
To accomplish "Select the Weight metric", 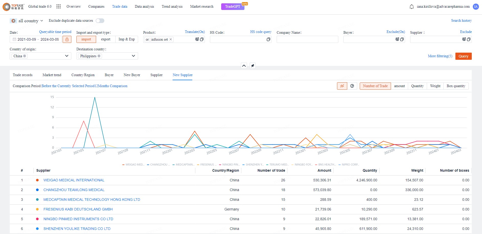I will pyautogui.click(x=435, y=86).
